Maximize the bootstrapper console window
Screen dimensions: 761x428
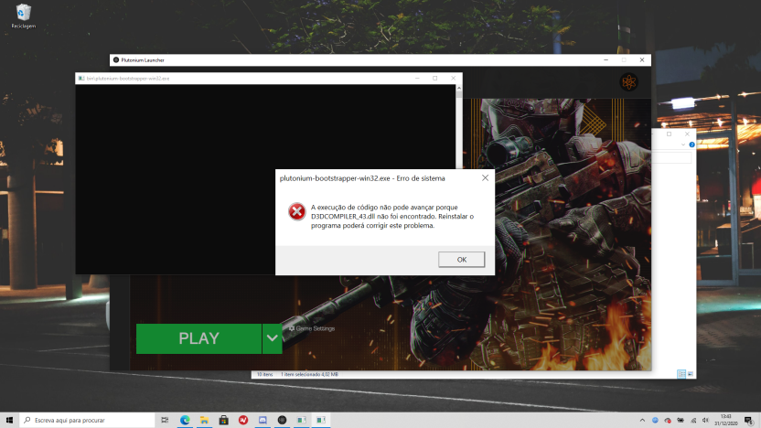click(x=434, y=79)
